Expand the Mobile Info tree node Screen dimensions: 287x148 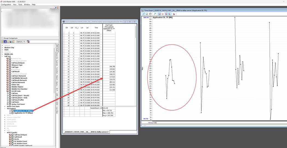tap(2, 54)
